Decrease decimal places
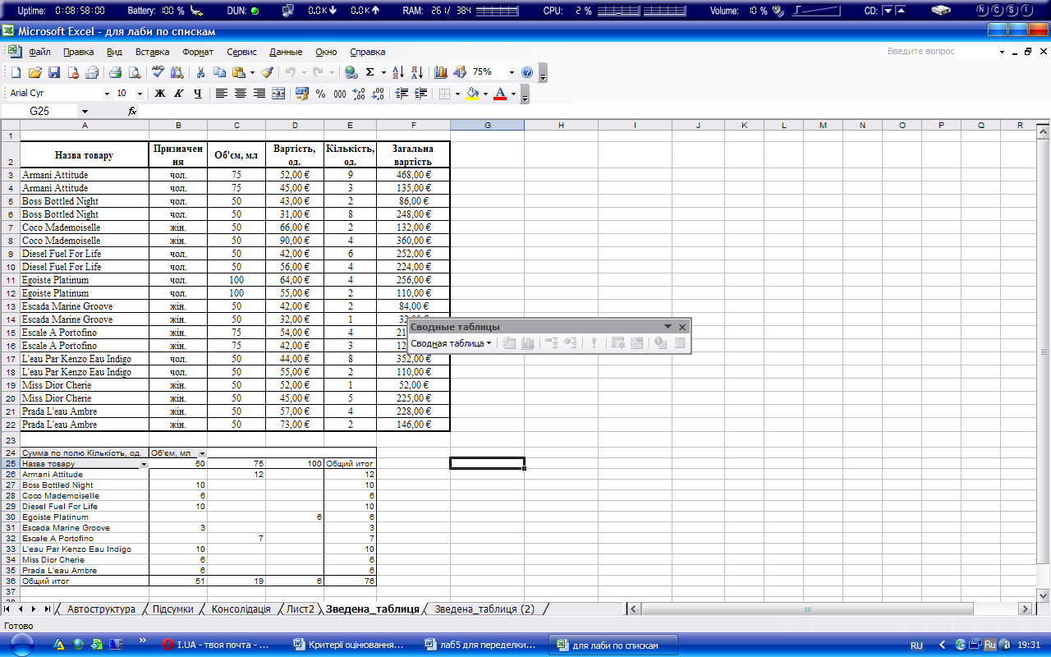Image resolution: width=1051 pixels, height=657 pixels. [378, 94]
